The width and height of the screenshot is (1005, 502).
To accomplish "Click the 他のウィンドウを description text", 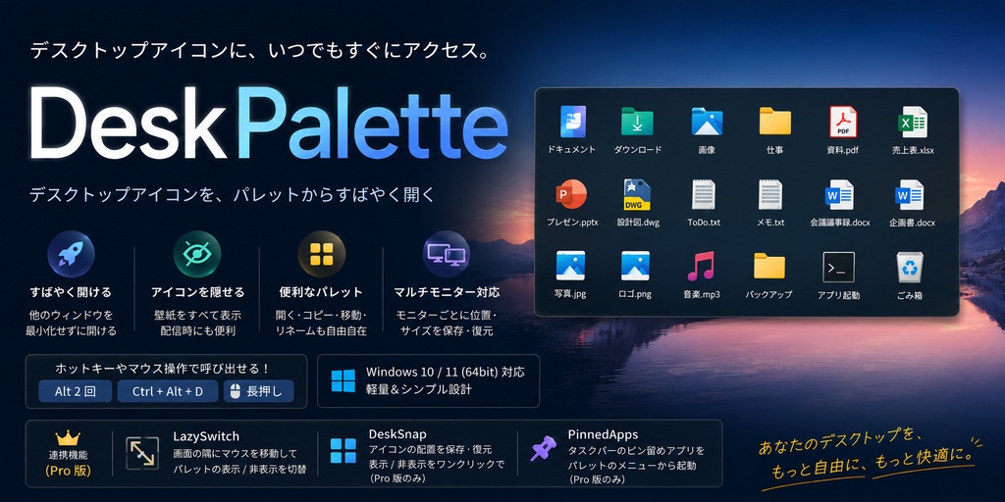I will (71, 315).
